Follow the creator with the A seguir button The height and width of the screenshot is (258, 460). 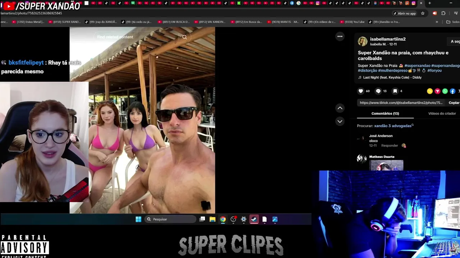[454, 42]
